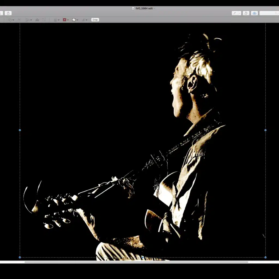Screen dimensions: 279x279
Task: Open the Shapes tool menu
Action: (11, 20)
